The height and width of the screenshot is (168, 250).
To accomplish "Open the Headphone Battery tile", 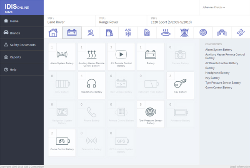I will pyautogui.click(x=92, y=85).
